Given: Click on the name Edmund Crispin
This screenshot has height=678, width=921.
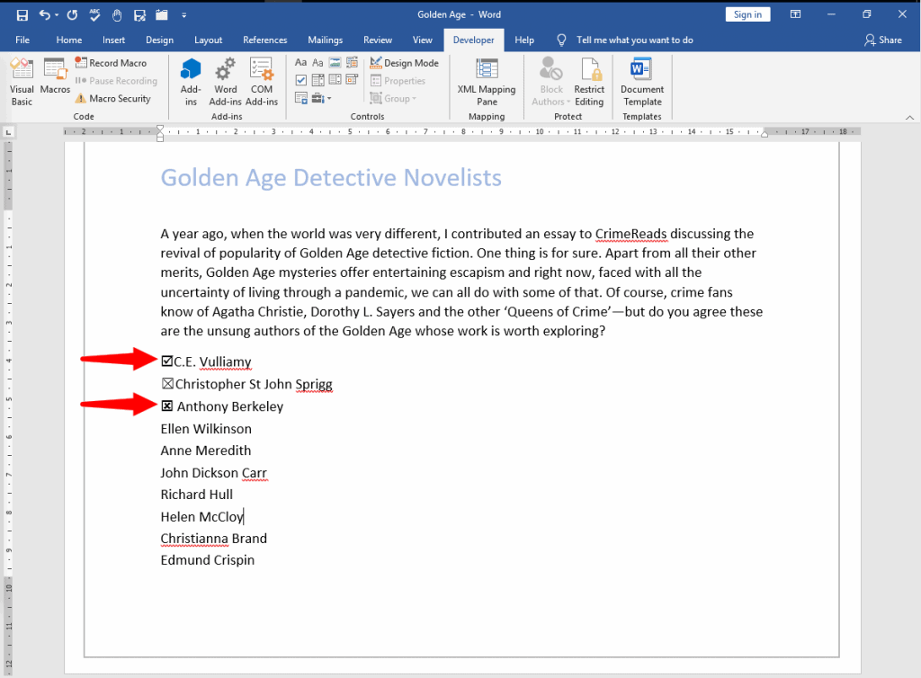Looking at the screenshot, I should coord(208,560).
